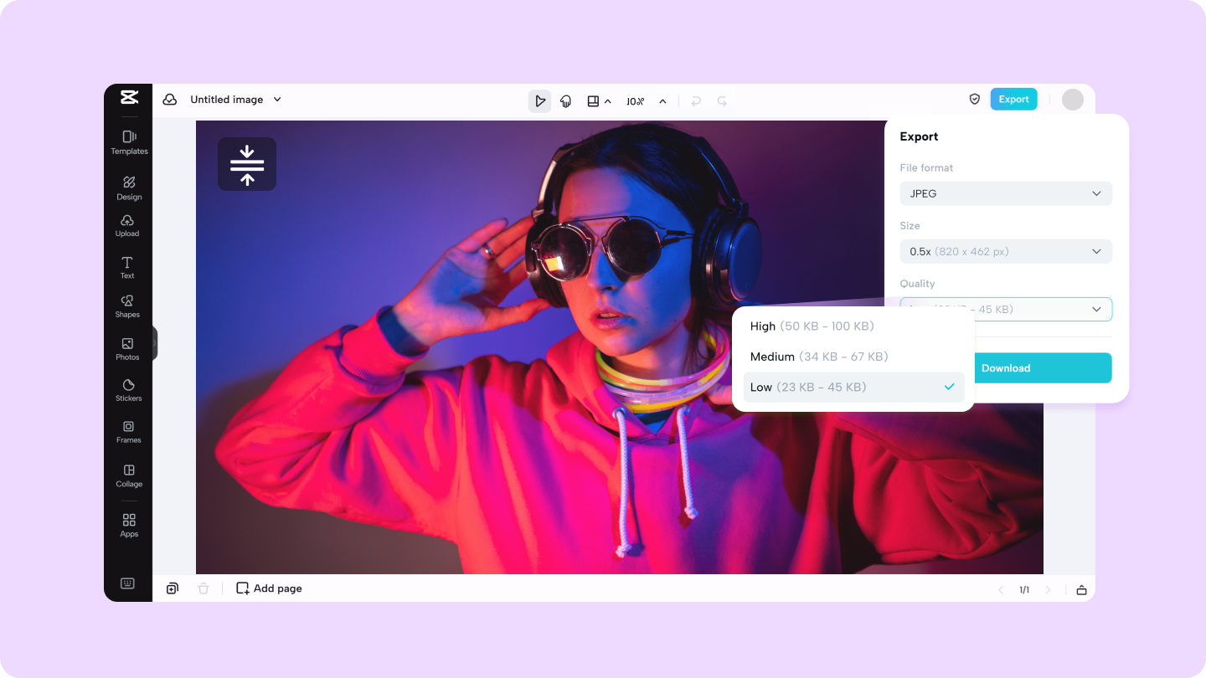
Task: Open the Stickers panel
Action: 128,390
